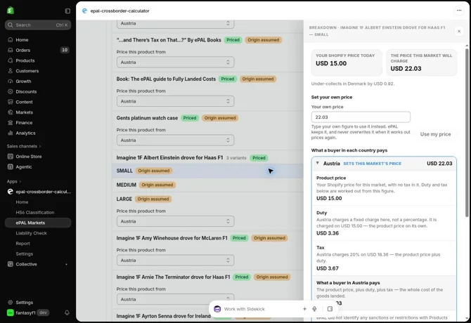Select ePAL Markets menu item

38,223
